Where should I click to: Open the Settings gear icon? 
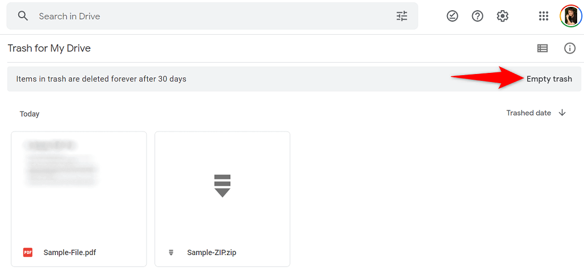click(502, 16)
